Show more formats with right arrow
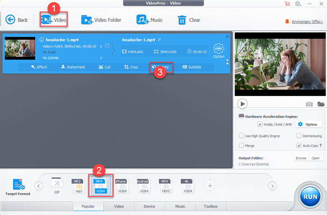This screenshot has width=327, height=215. click(x=272, y=186)
